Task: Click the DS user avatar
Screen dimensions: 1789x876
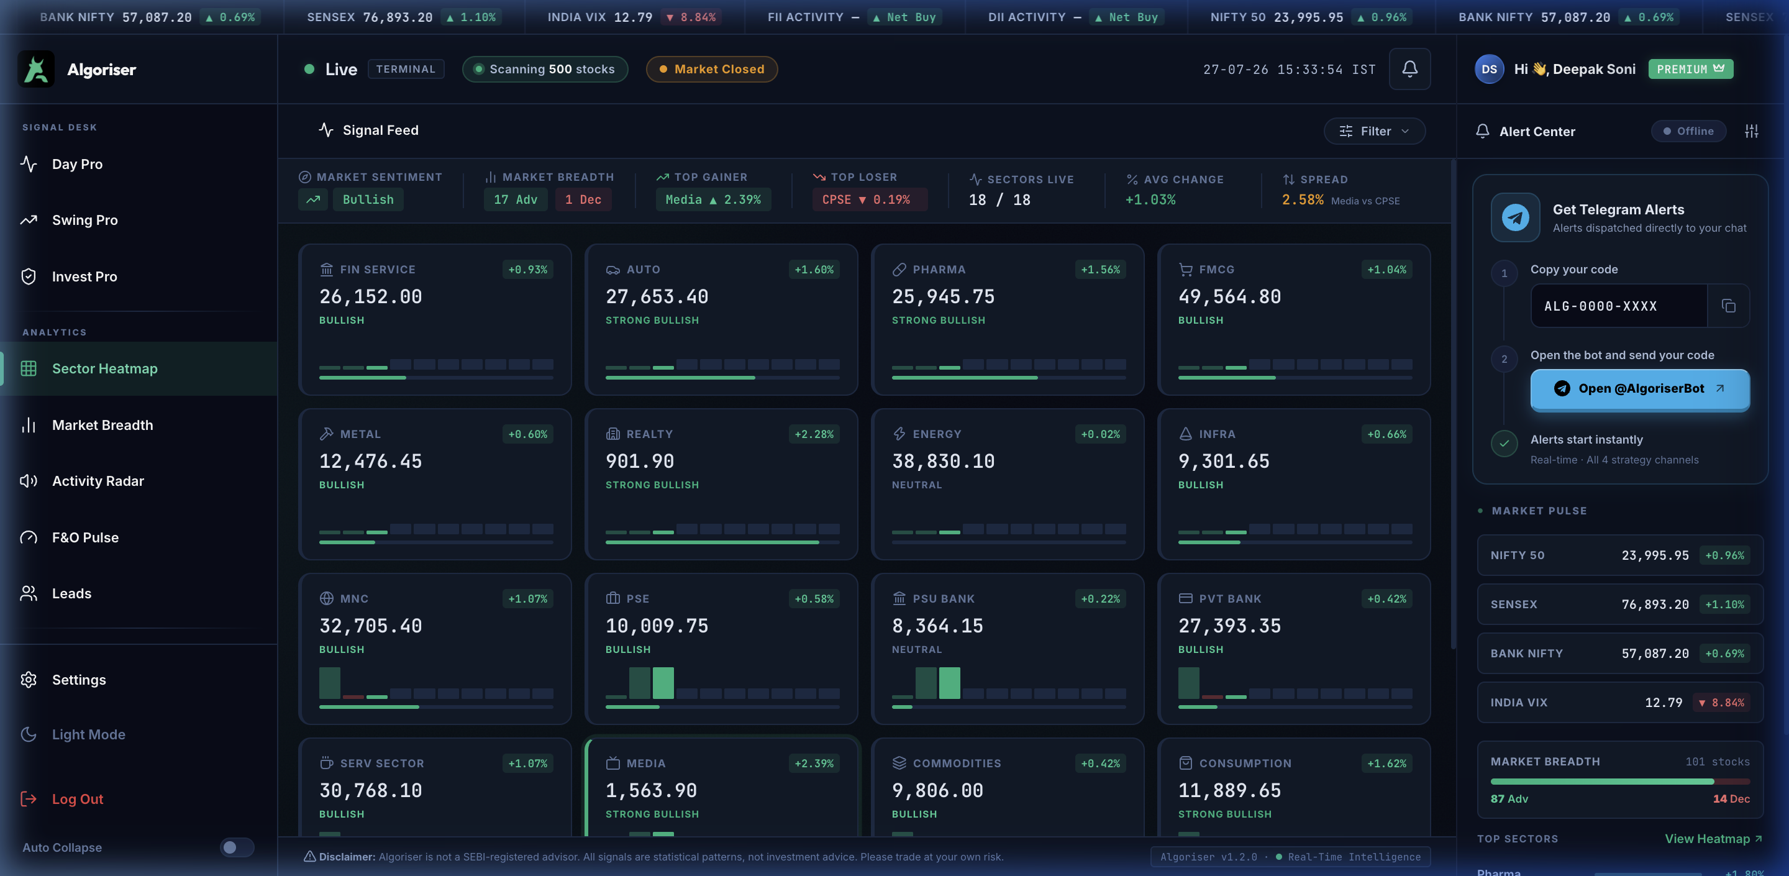Action: tap(1489, 69)
